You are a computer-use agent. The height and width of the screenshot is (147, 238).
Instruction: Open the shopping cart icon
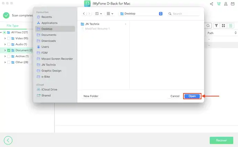(219, 4)
